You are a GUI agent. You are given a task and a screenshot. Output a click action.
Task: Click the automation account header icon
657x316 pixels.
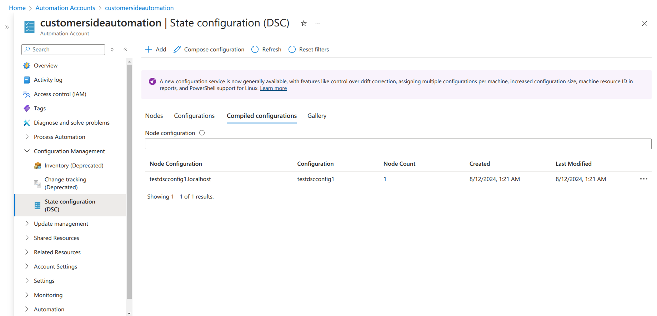[x=30, y=27]
